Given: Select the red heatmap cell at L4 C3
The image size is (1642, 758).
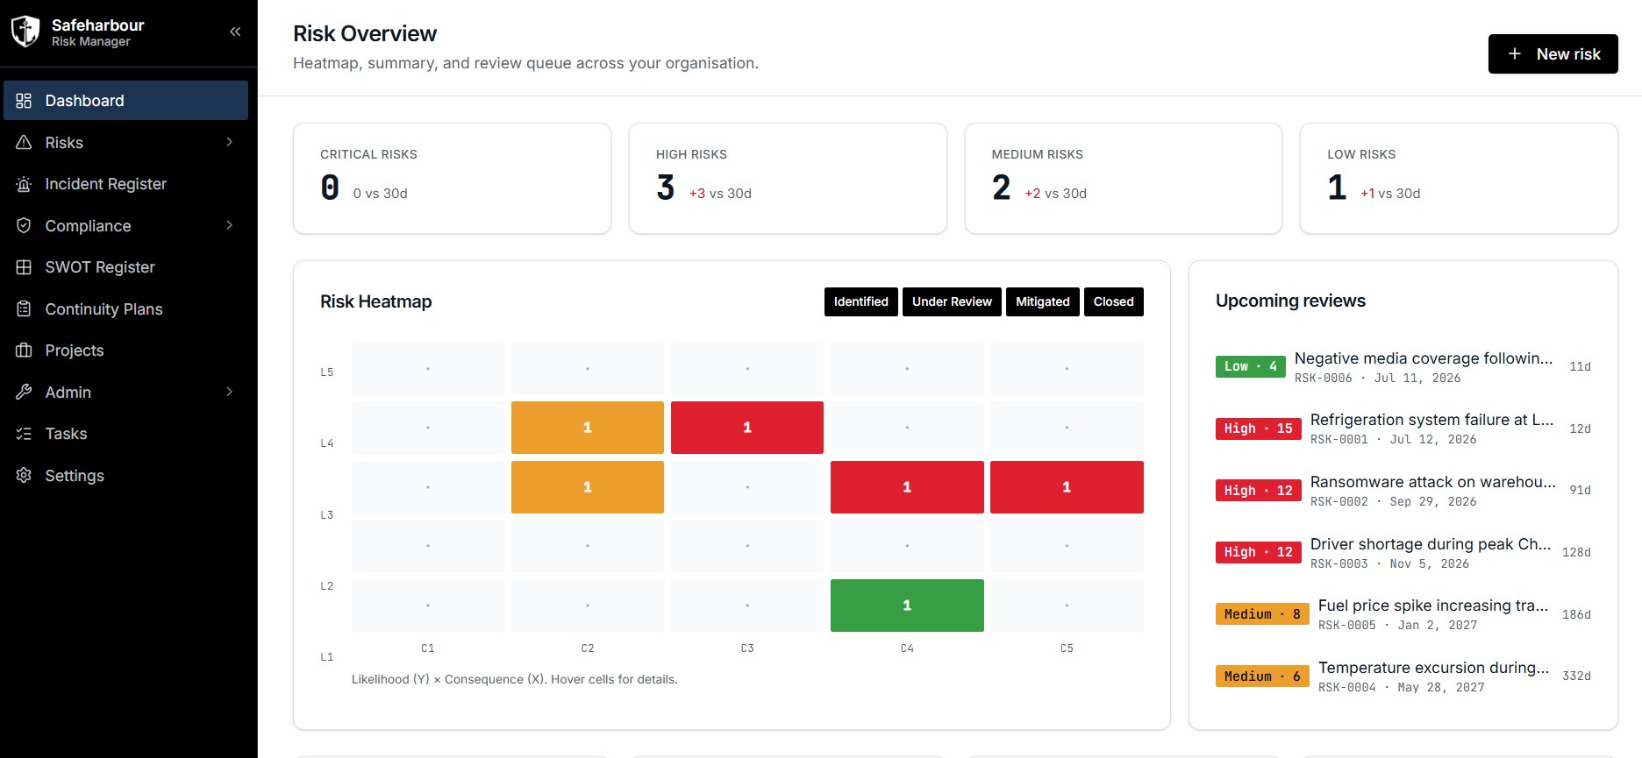Looking at the screenshot, I should click(747, 428).
